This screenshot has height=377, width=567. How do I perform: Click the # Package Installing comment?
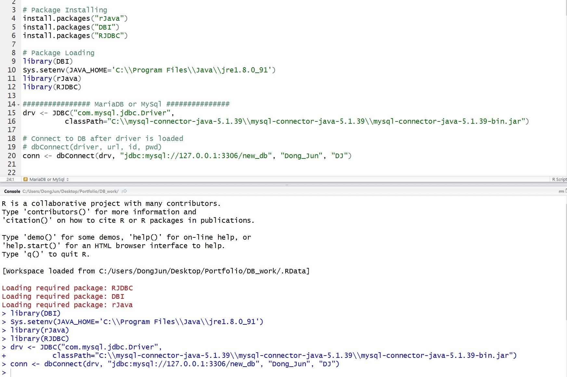65,10
